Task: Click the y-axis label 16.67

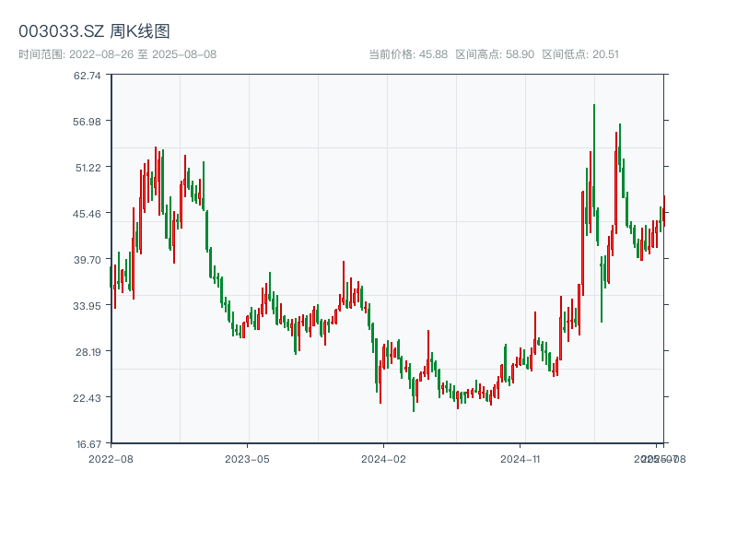Action: (x=88, y=444)
